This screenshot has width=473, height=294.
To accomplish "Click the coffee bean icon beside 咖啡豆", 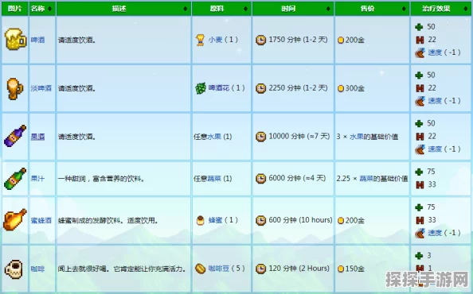I will tap(200, 269).
